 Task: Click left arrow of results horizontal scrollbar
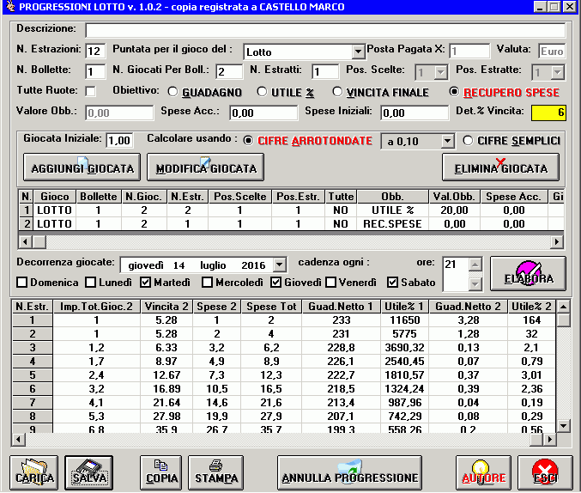point(19,440)
